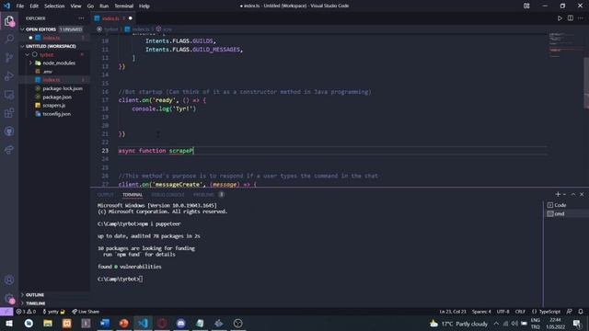Image resolution: width=589 pixels, height=331 pixels.
Task: Click Live Share in the status bar
Action: point(86,312)
